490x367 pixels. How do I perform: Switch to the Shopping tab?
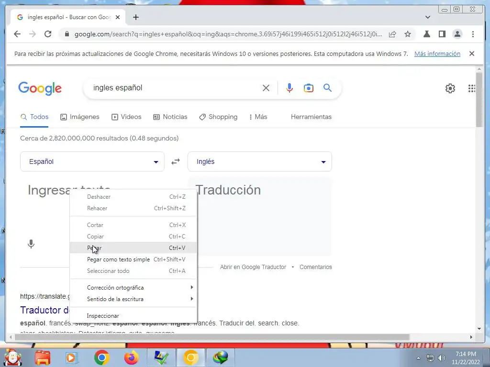click(x=218, y=117)
